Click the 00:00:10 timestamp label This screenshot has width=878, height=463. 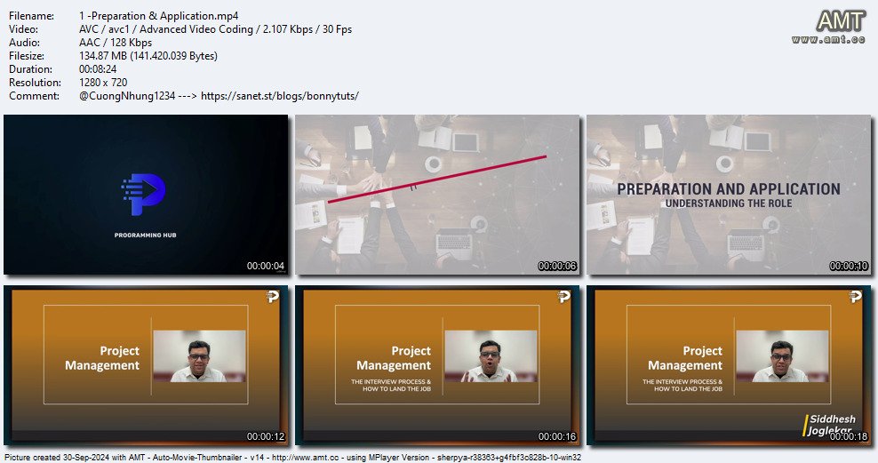[x=849, y=266]
